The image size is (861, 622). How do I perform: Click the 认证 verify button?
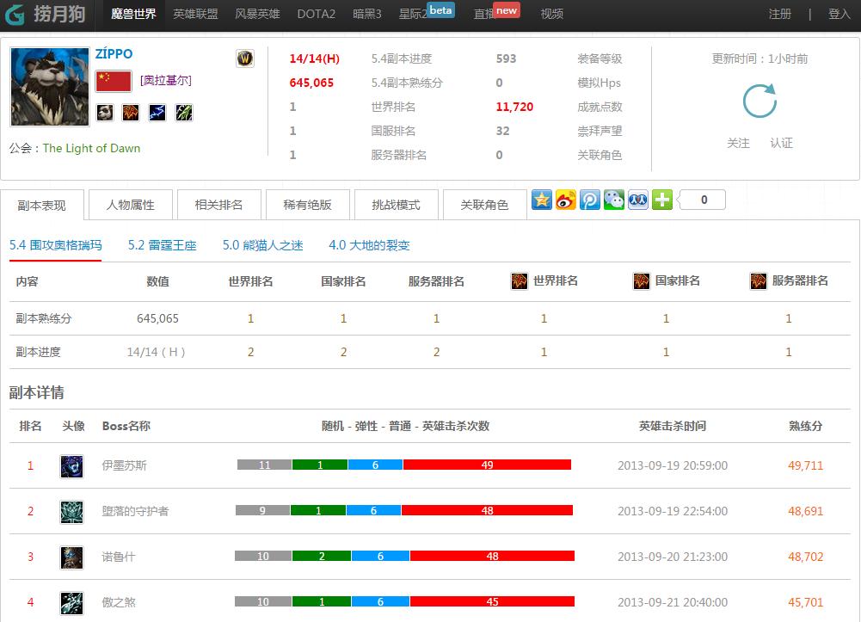781,144
